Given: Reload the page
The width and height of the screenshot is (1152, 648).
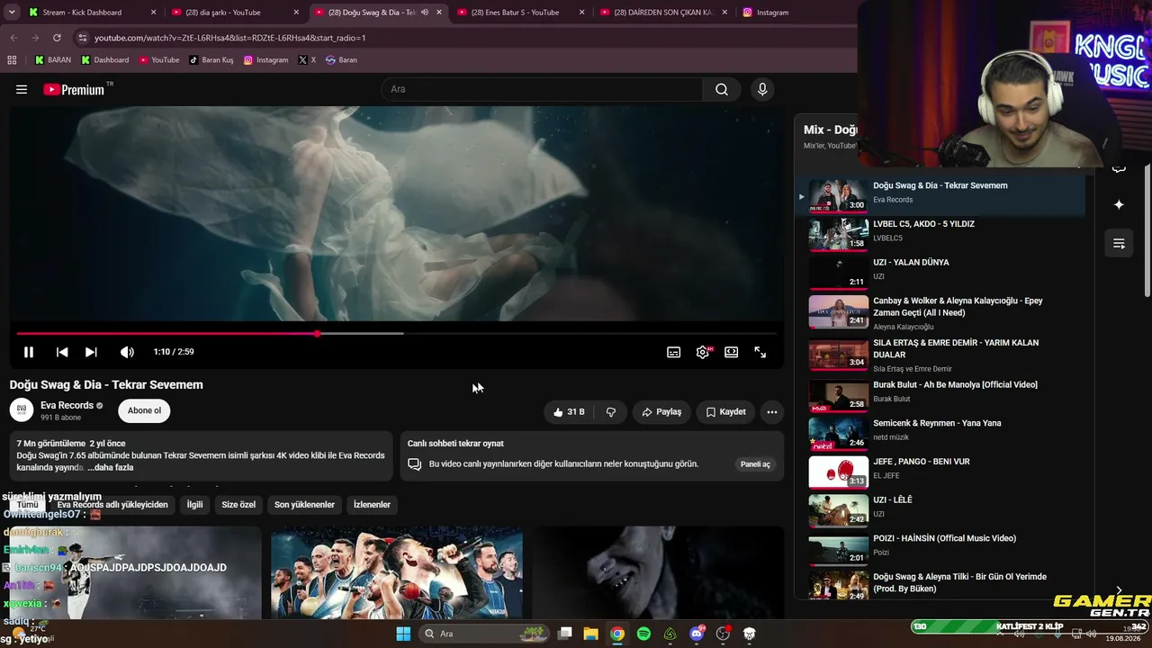Looking at the screenshot, I should click(x=57, y=38).
